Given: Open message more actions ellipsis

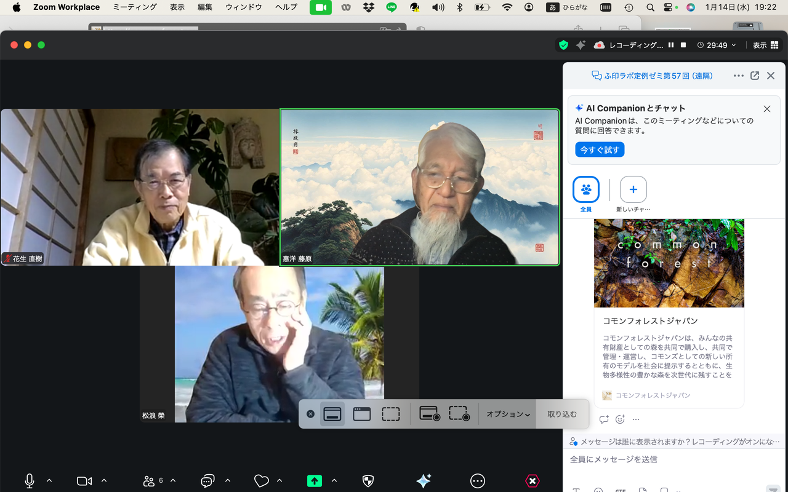Looking at the screenshot, I should pos(636,419).
